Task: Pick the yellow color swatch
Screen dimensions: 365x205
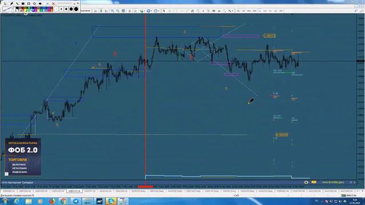Action: (x=26, y=10)
